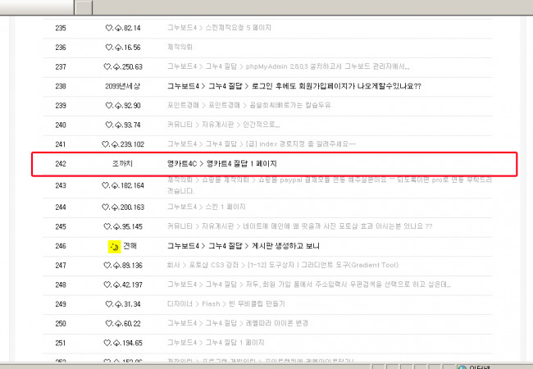Screen dimensions: 533x369
Task: Click the masked IP ♡.♤.16.56
Action: 123,48
